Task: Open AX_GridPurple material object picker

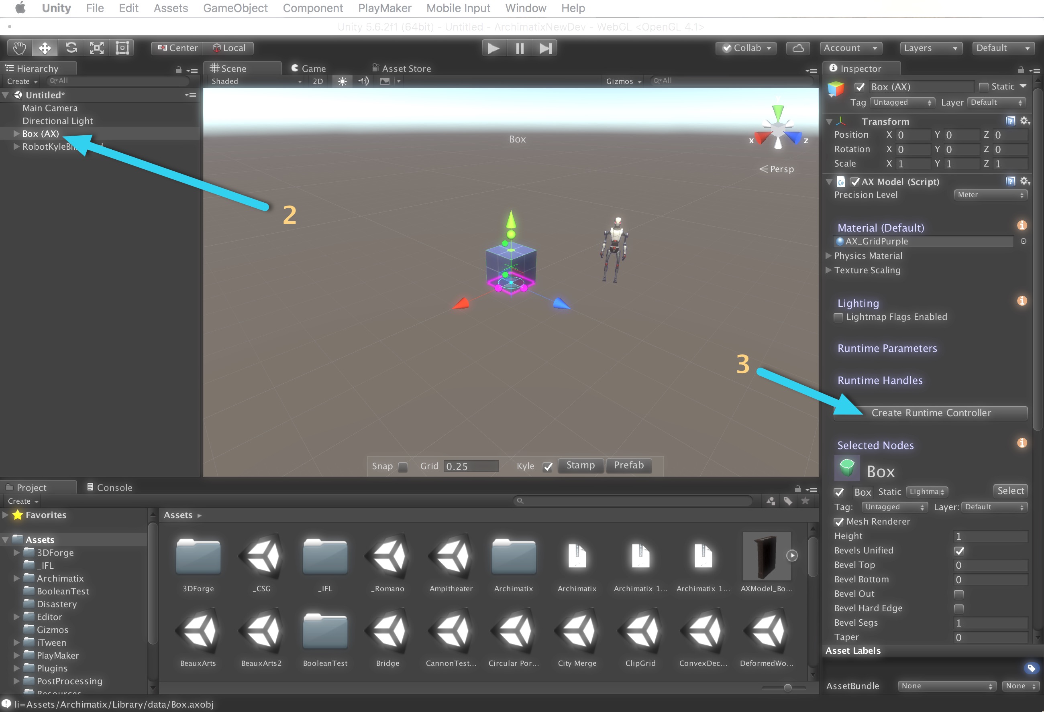Action: click(1024, 242)
